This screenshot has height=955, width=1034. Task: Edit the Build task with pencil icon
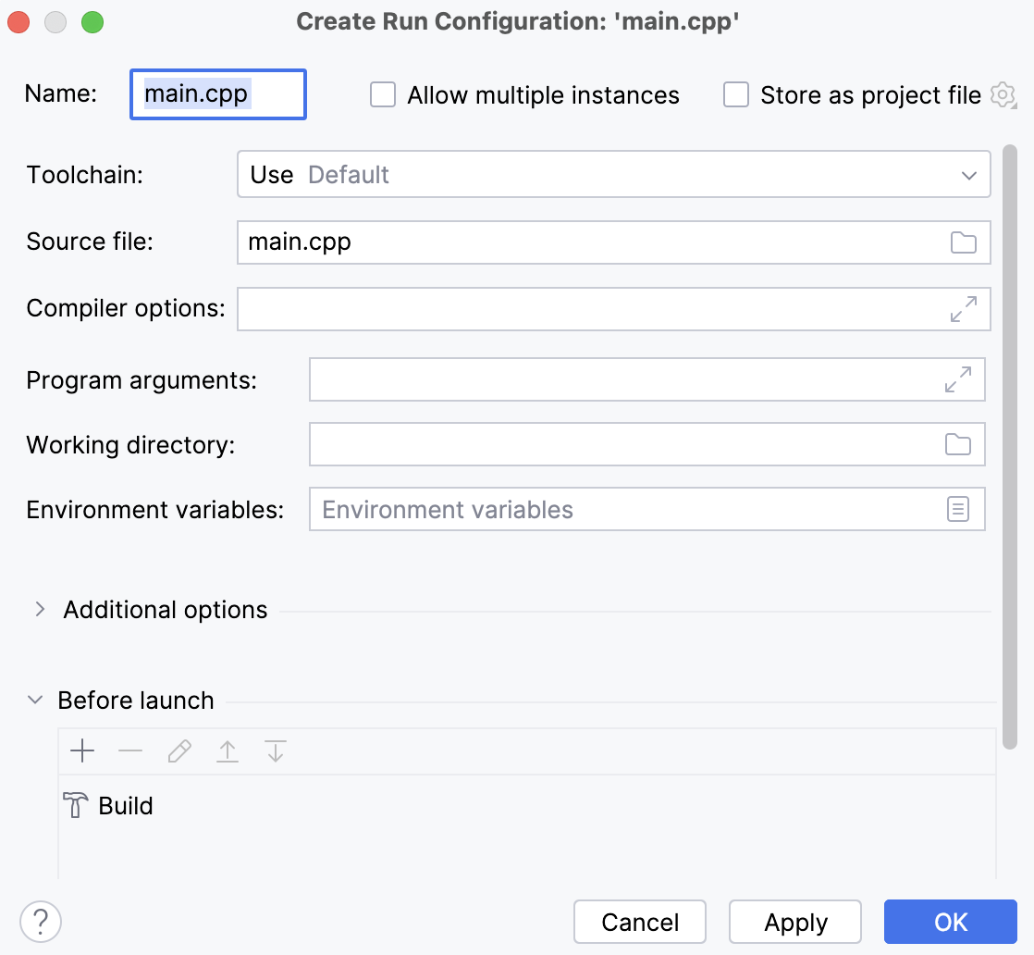(178, 751)
